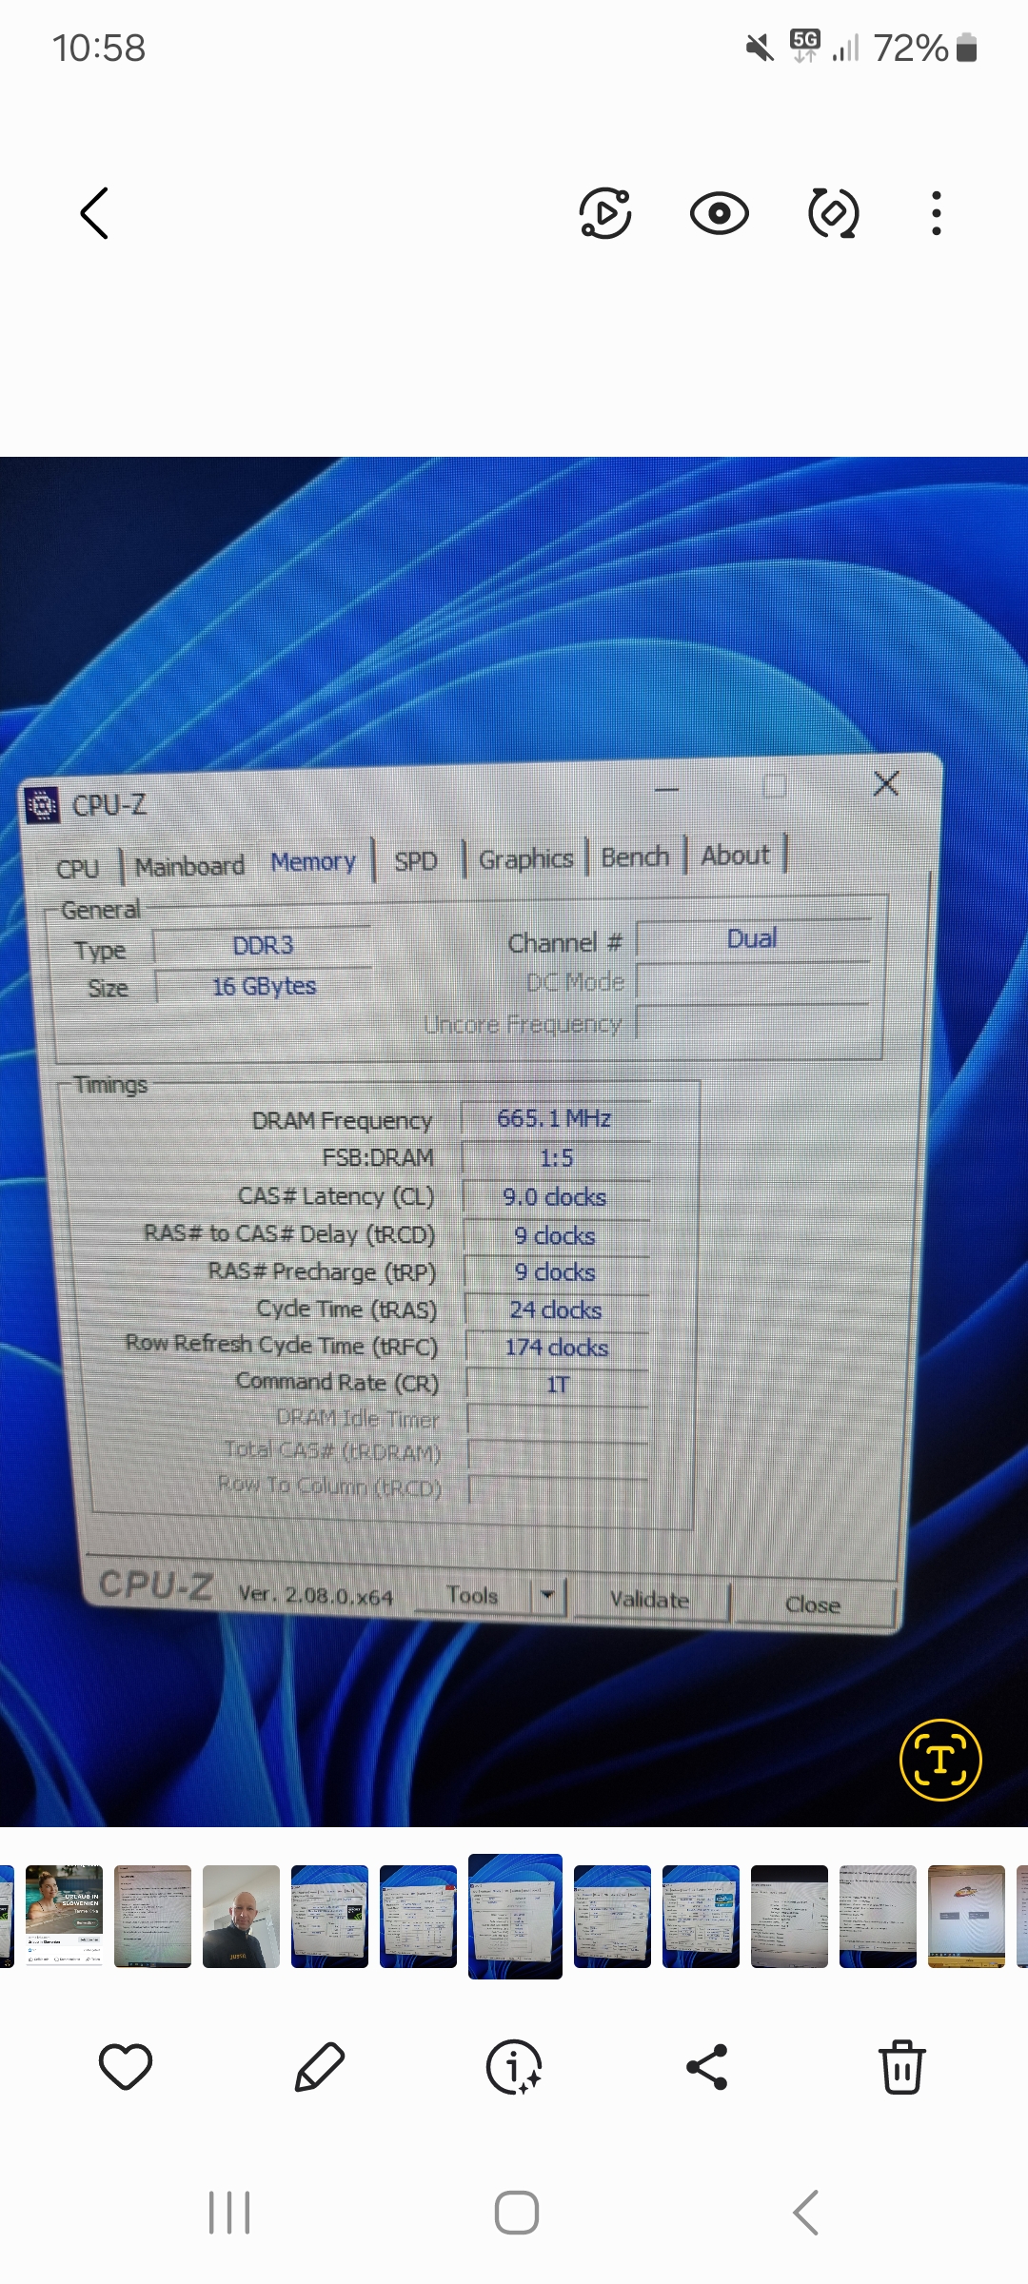The height and width of the screenshot is (2284, 1028).
Task: Tap the motion photo play icon
Action: point(605,213)
